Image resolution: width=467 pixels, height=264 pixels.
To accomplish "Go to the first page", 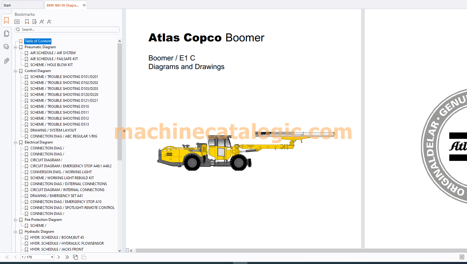I will (7, 257).
